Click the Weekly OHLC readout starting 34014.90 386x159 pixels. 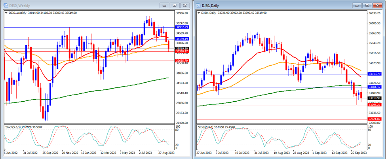[52, 13]
